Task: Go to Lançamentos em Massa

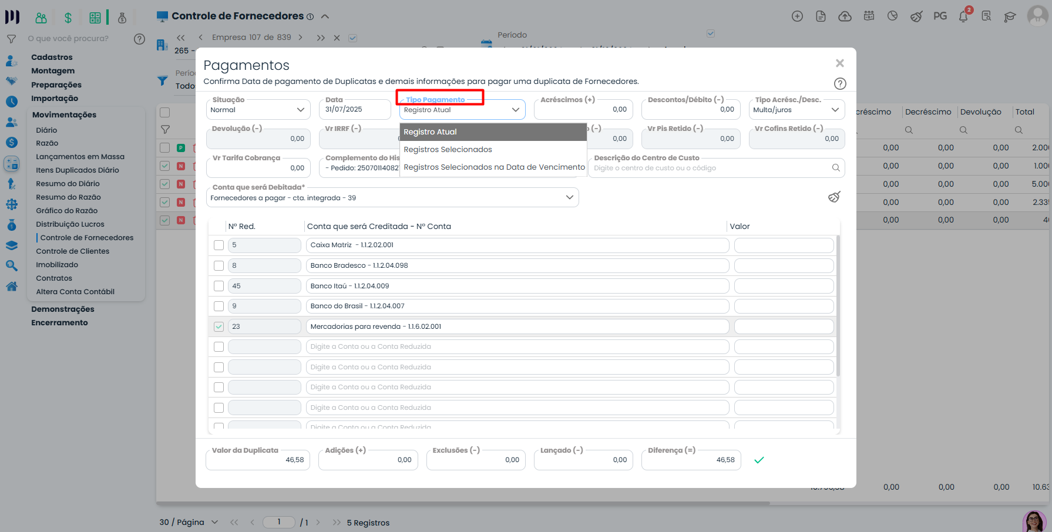Action: (x=80, y=157)
